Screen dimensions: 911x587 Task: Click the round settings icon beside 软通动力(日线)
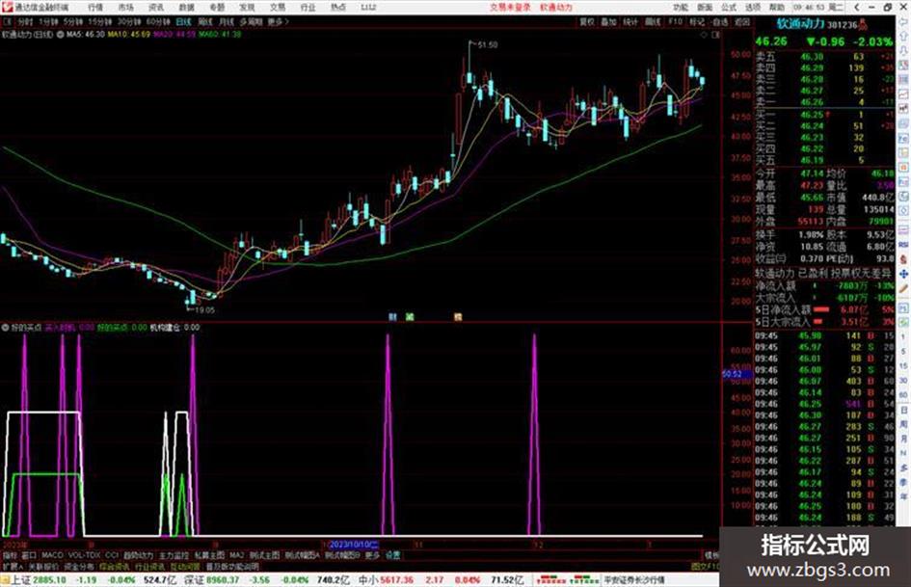pos(61,35)
